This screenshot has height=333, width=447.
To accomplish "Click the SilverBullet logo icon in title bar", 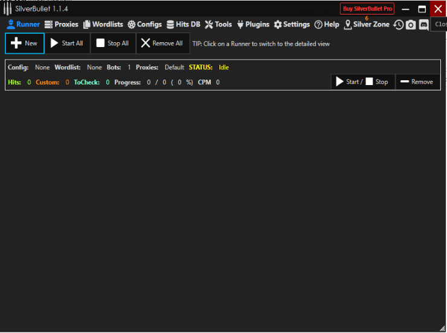I will coord(7,8).
